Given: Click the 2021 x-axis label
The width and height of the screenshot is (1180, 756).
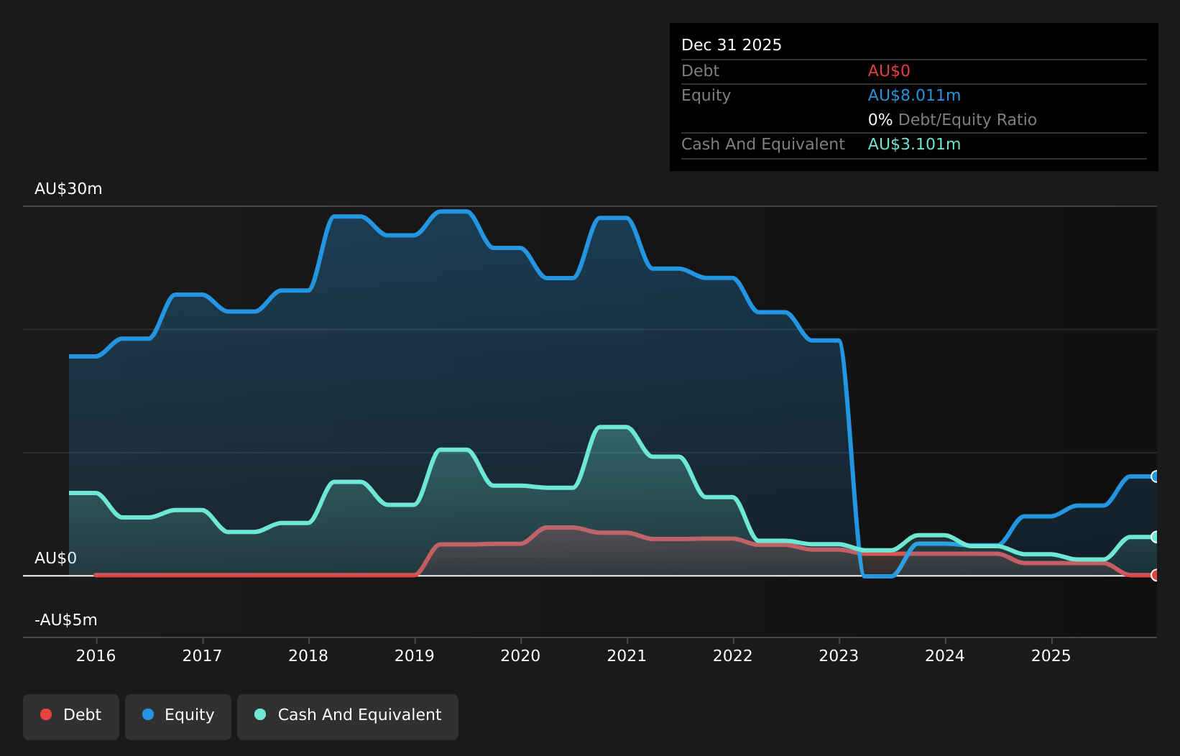Looking at the screenshot, I should tap(627, 655).
